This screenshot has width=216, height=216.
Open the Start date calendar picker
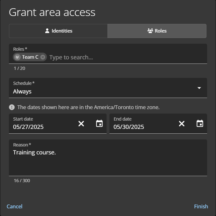tap(99, 123)
